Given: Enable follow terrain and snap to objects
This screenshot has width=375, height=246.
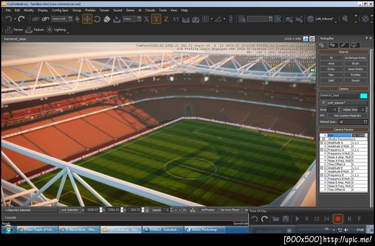Looking at the screenshot, I should [x=196, y=19].
